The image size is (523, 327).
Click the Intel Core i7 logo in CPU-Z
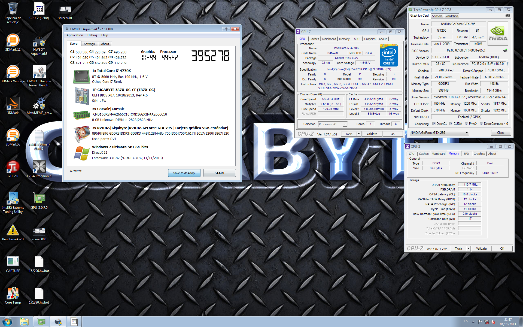(389, 55)
